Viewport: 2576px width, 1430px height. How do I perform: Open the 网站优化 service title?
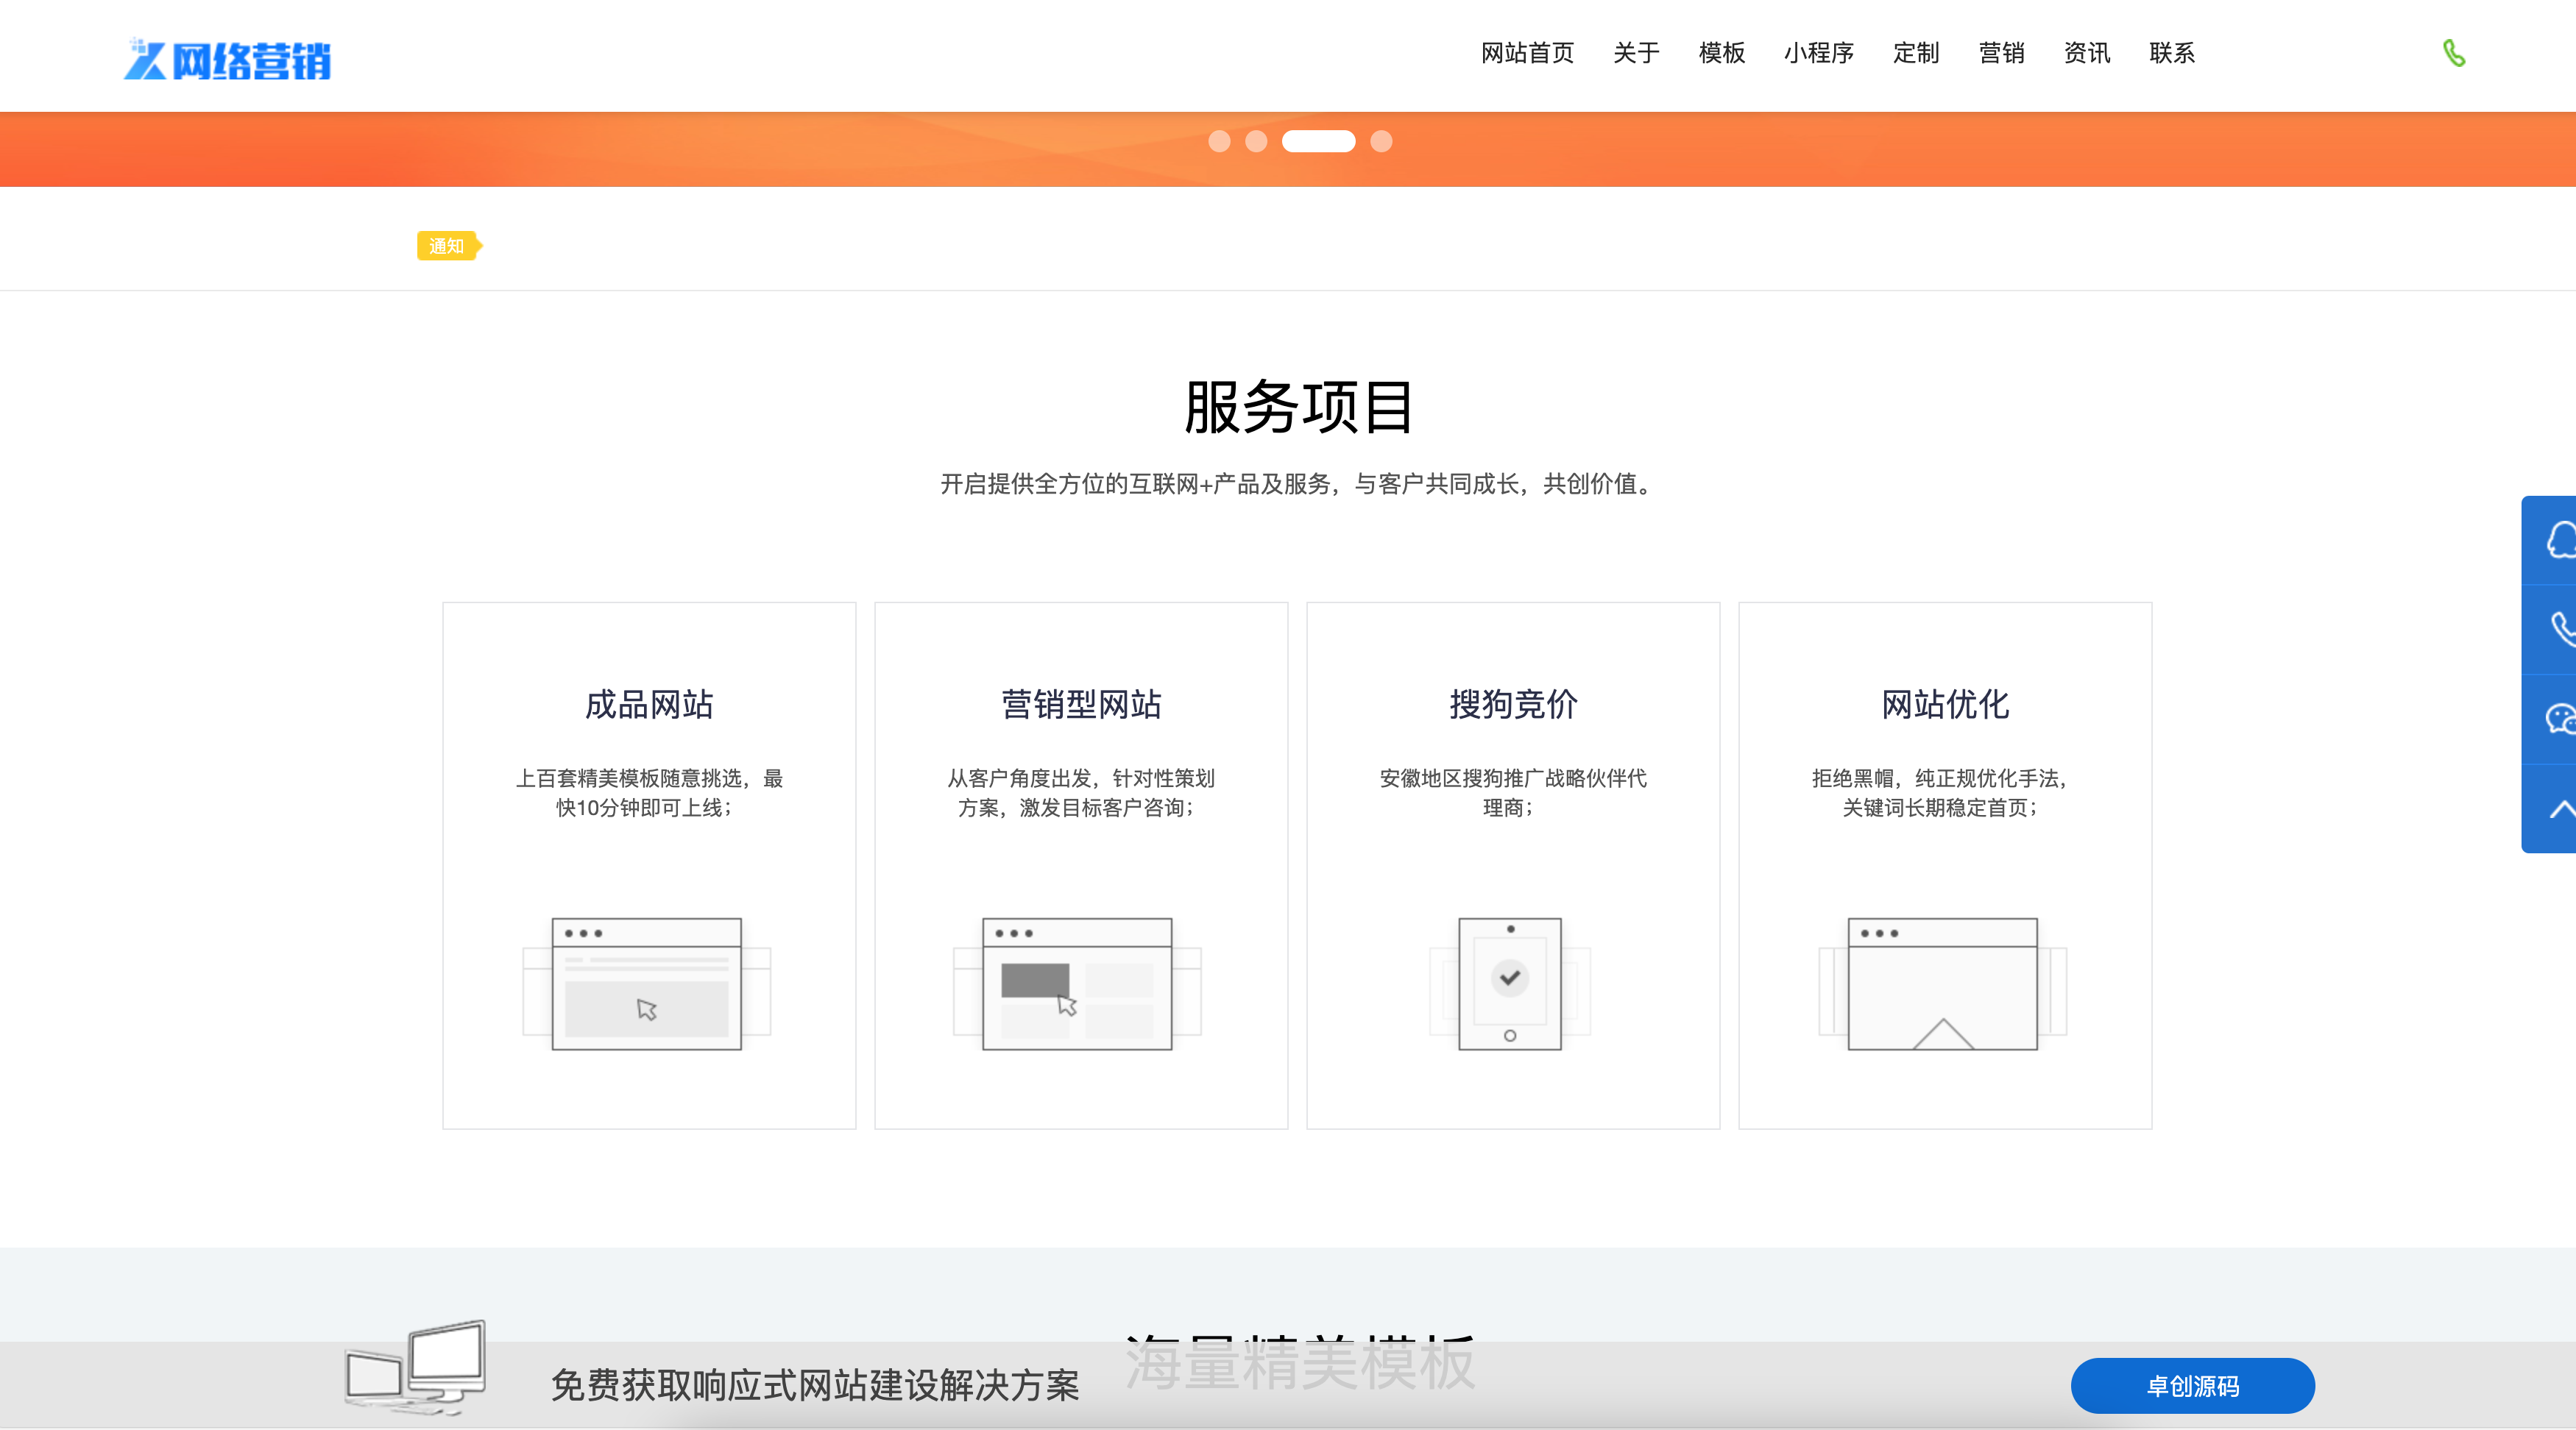[x=1945, y=705]
